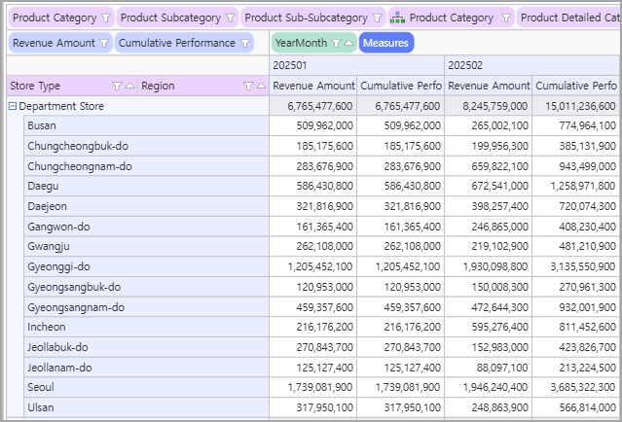This screenshot has height=422, width=622.
Task: Select the Product Detailed Category field chip
Action: pyautogui.click(x=568, y=18)
